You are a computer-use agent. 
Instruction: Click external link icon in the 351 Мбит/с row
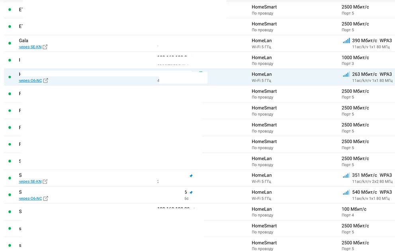[45, 182]
